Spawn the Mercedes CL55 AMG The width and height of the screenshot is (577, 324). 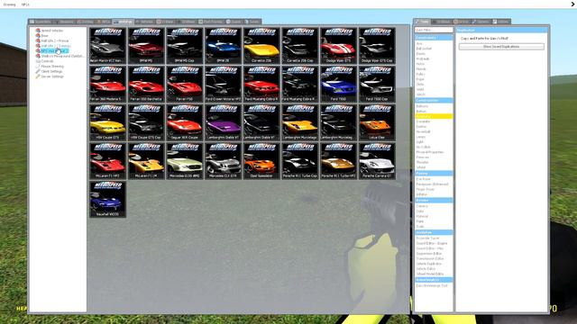click(x=184, y=161)
